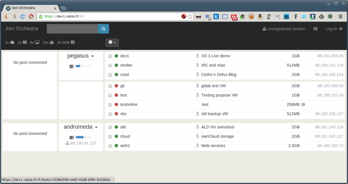Image resolution: width=348 pixels, height=184 pixels.
Task: Open the apps grid icon in header
Action: (315, 29)
